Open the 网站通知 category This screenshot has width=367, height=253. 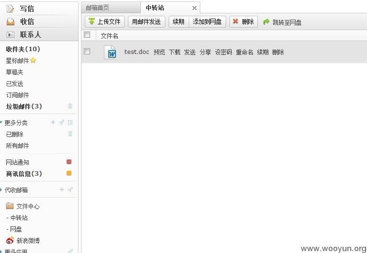18,162
